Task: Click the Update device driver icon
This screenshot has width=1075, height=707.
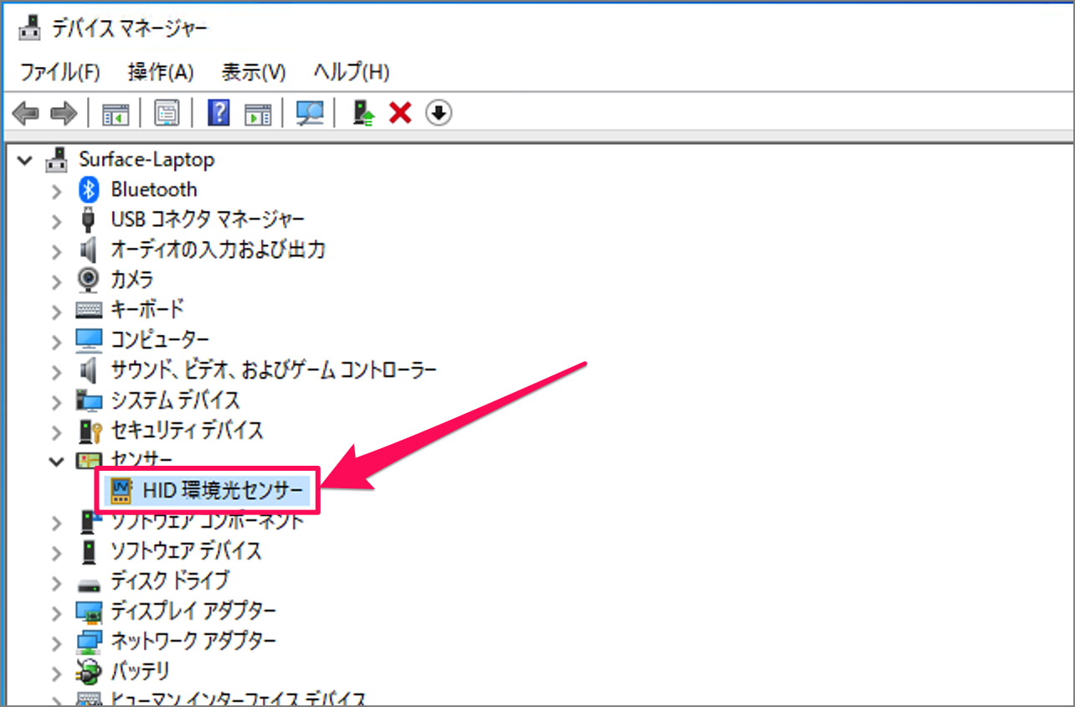Action: pos(363,113)
